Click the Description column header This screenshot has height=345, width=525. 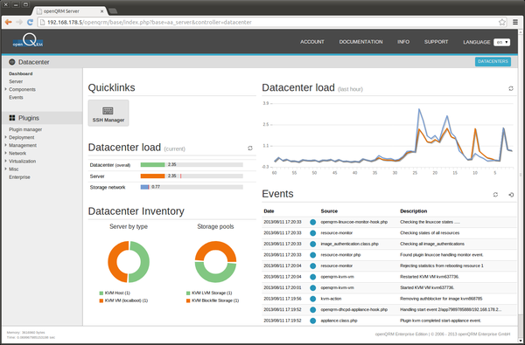pyautogui.click(x=414, y=211)
